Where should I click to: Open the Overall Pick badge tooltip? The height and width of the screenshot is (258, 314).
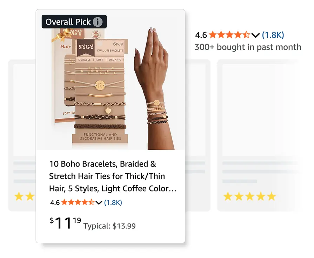click(74, 21)
